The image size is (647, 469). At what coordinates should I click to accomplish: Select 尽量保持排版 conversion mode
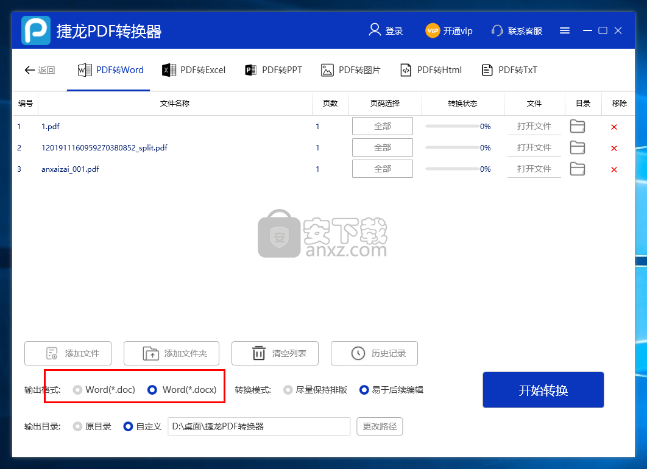click(315, 390)
